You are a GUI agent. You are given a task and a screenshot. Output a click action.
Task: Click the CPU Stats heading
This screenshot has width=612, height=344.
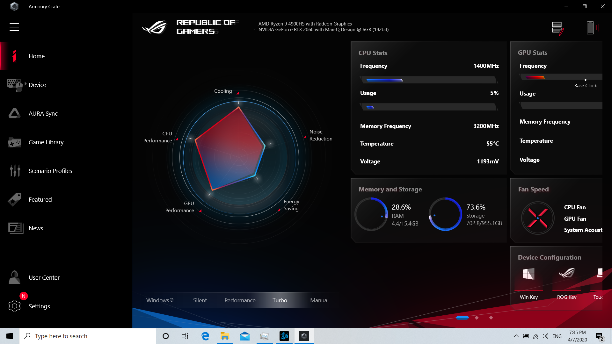[373, 53]
